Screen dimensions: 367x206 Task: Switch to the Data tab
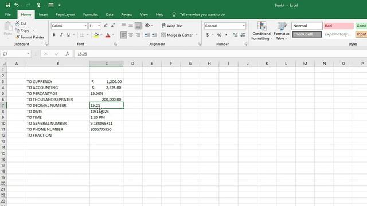point(110,14)
